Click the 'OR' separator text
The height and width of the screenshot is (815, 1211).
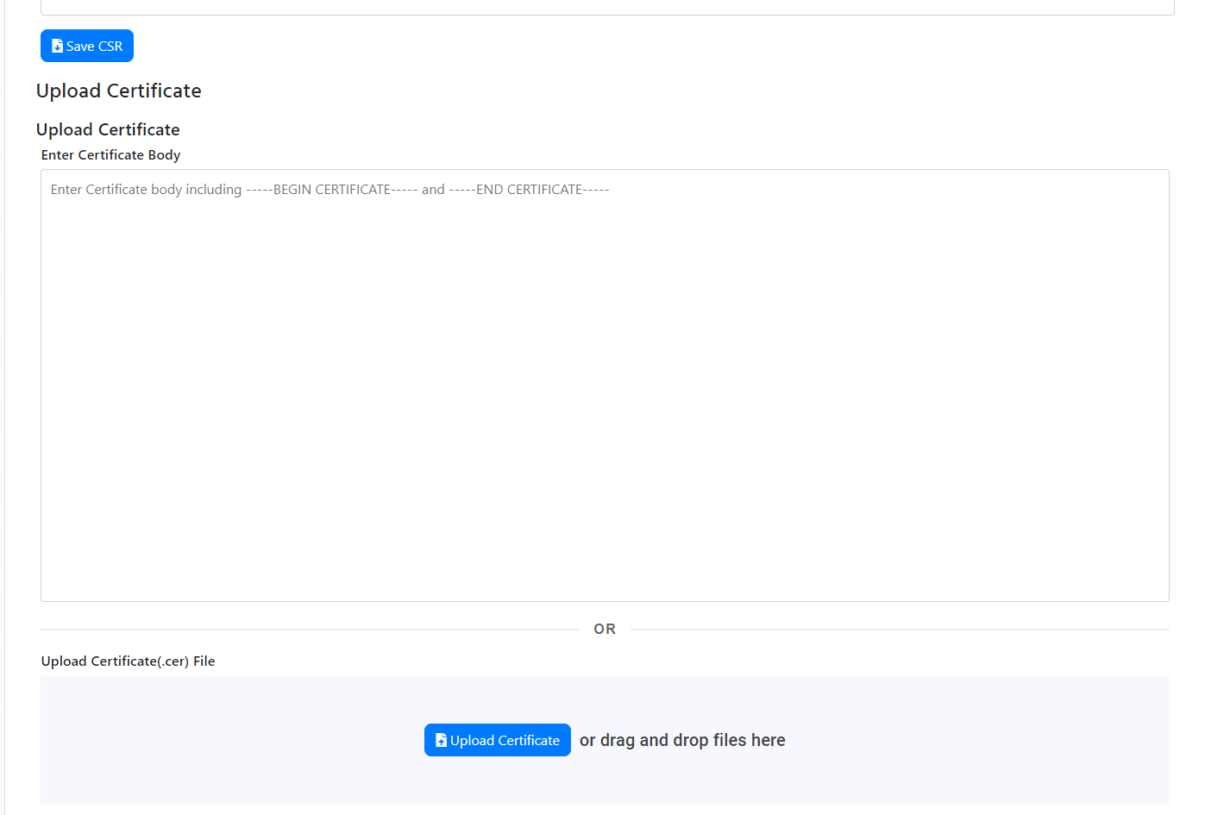coord(605,629)
